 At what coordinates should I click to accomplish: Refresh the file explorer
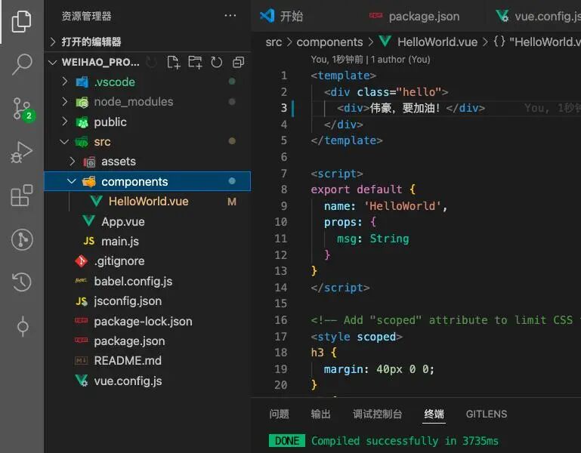(216, 62)
